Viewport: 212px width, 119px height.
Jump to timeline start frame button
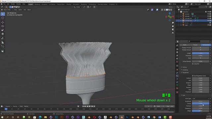(x=83, y=106)
